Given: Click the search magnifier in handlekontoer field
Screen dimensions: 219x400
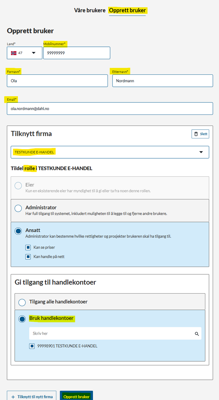Looking at the screenshot, I should pos(197,334).
